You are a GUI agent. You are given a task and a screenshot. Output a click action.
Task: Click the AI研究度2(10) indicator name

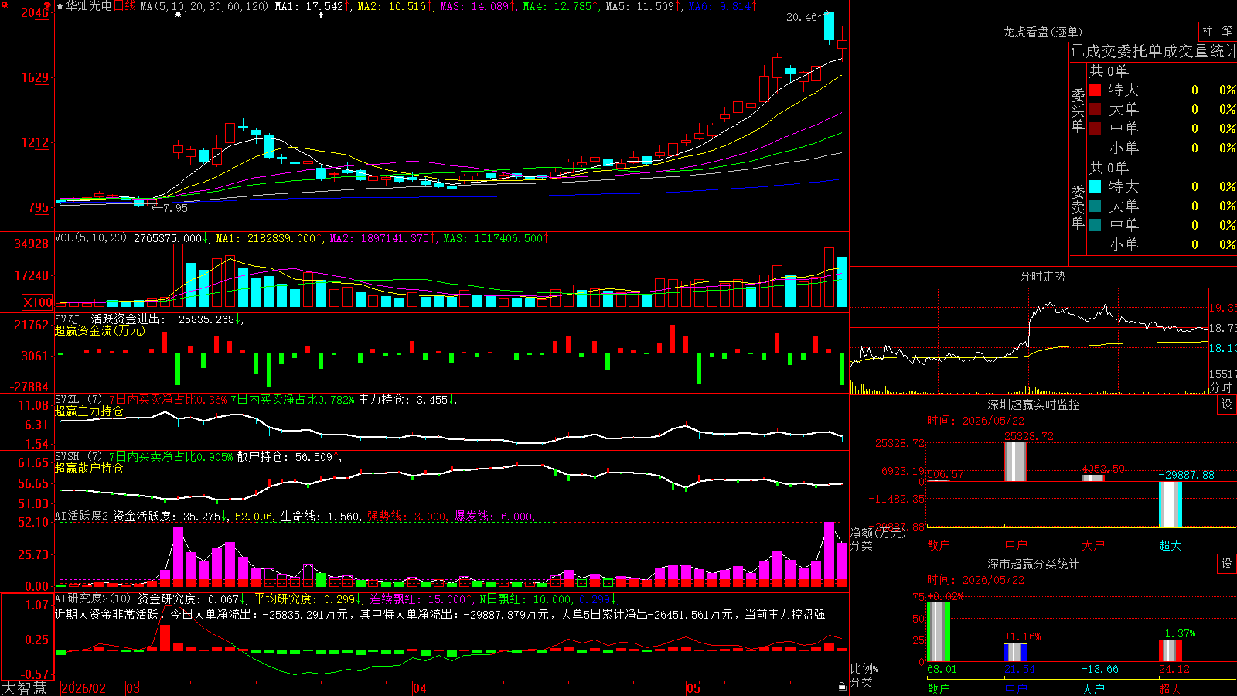coord(94,599)
